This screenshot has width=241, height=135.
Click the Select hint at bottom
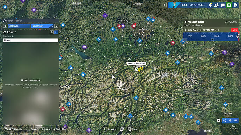tap(32, 129)
